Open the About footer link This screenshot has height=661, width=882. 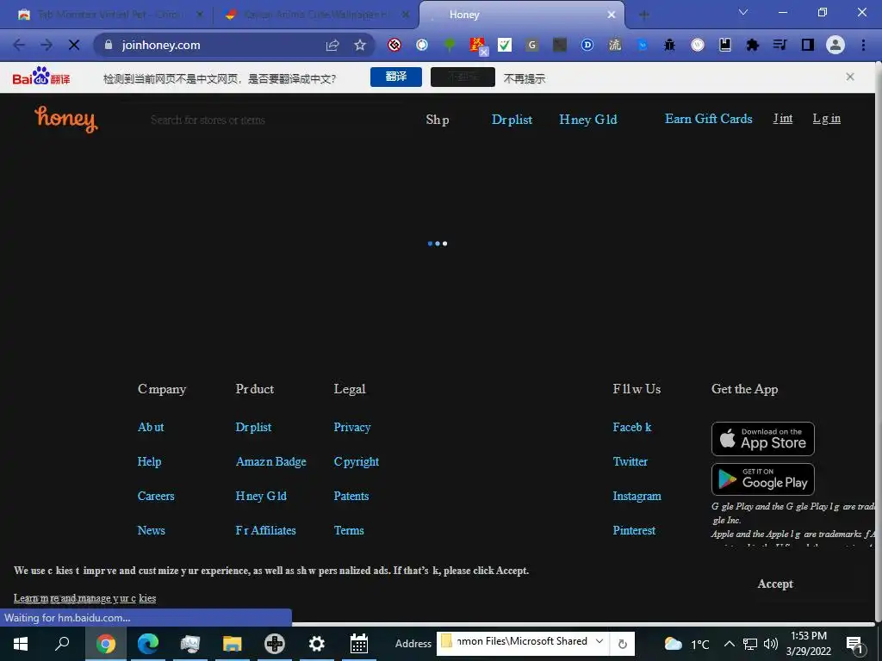(x=151, y=427)
